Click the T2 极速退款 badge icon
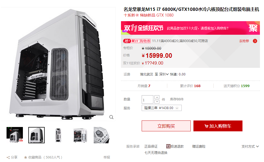Screen dimensions: 264x162 pos(168,147)
